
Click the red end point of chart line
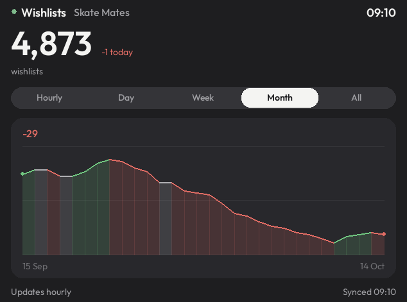tap(384, 234)
